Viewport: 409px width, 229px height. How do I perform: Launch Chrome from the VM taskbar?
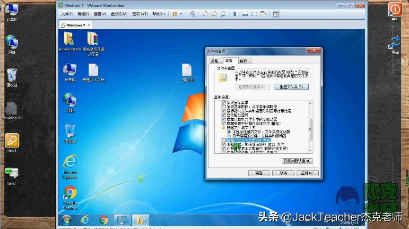[104, 220]
